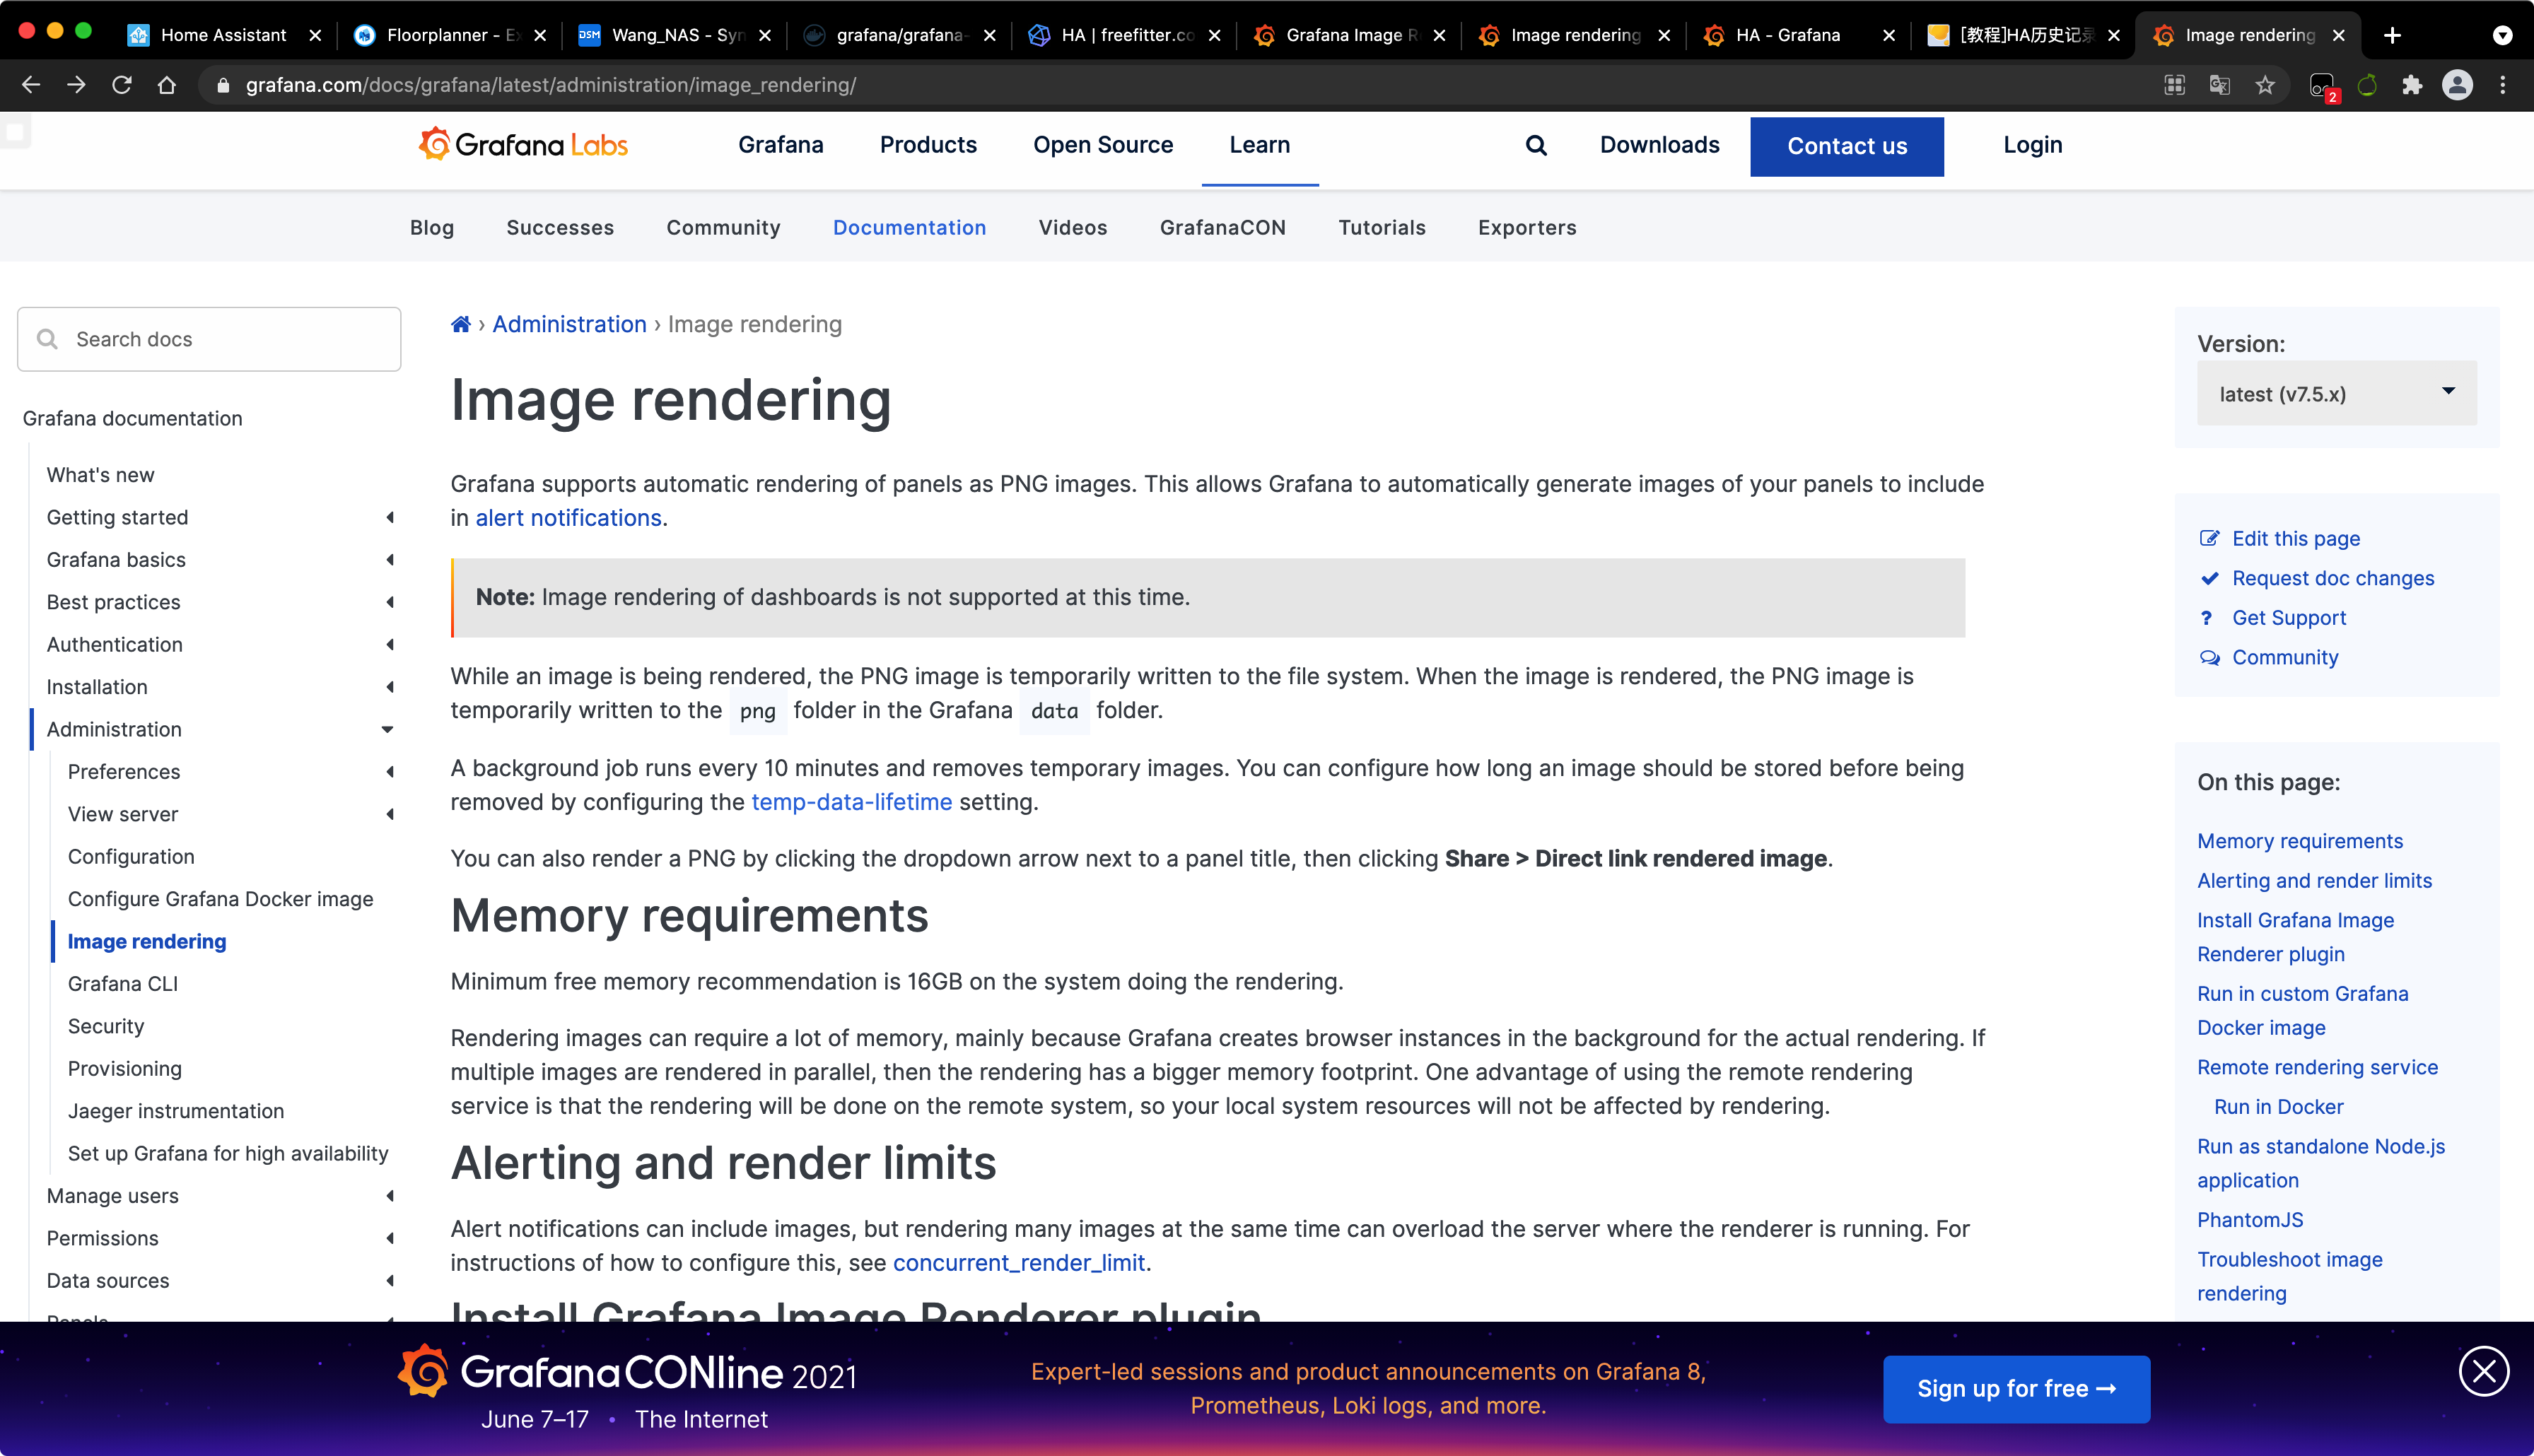Screen dimensions: 2534x1456
Task: Jump to Memory requirements section
Action: (2299, 841)
